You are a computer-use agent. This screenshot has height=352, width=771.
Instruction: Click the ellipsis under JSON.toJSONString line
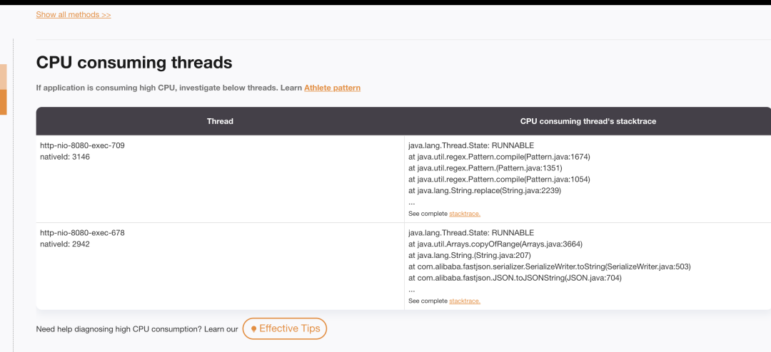pos(412,289)
